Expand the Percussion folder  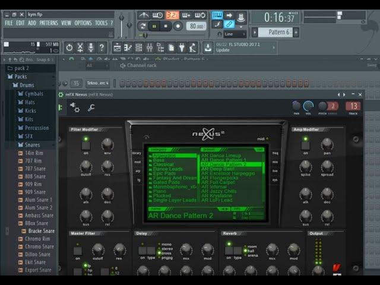coord(37,128)
